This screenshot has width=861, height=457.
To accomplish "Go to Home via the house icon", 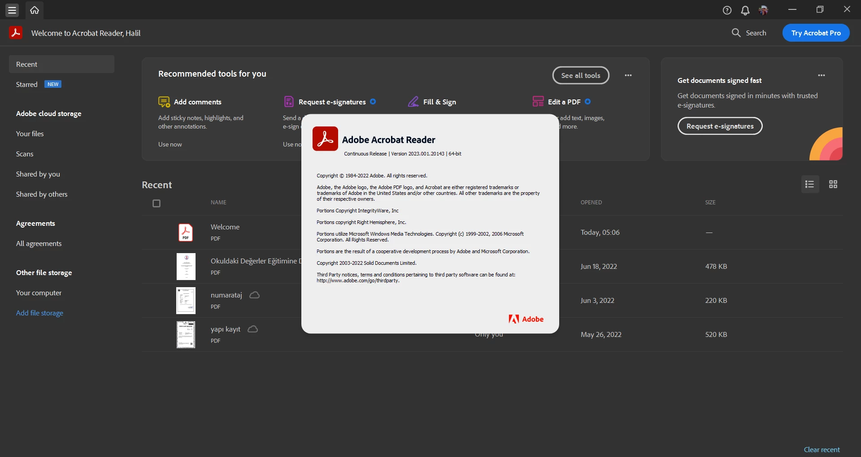I will [35, 10].
